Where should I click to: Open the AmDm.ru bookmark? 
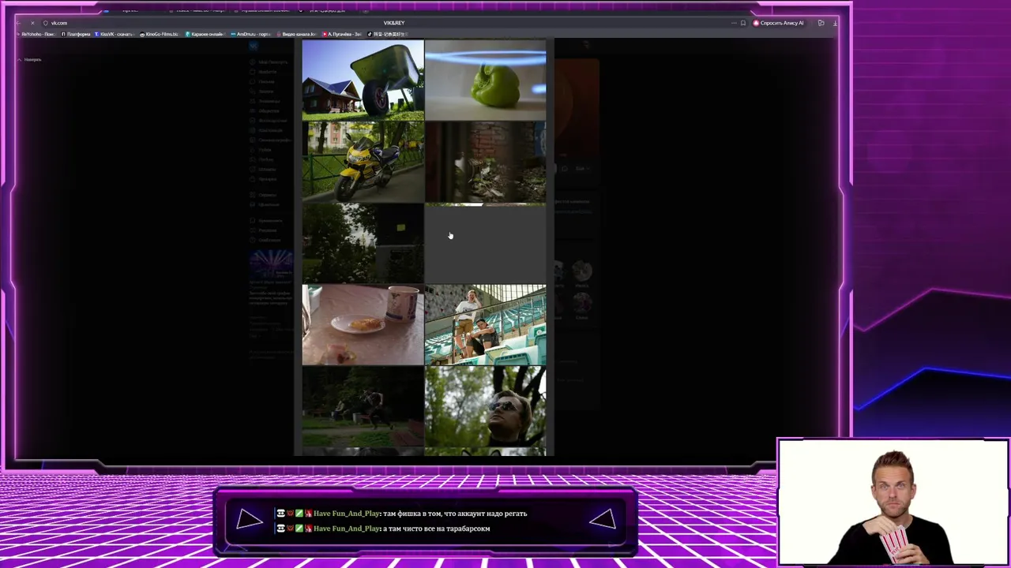[250, 34]
